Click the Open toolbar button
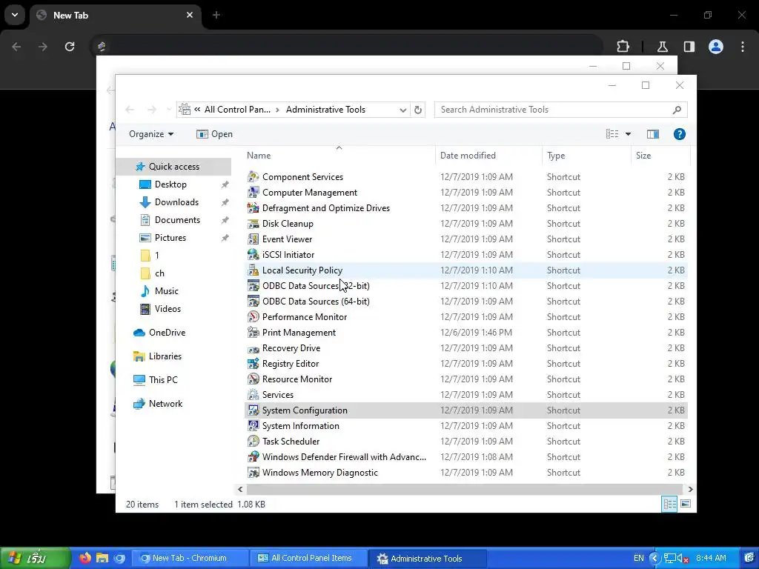 214,134
